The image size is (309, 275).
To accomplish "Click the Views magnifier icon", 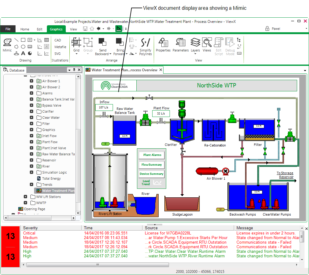I will tap(207, 45).
